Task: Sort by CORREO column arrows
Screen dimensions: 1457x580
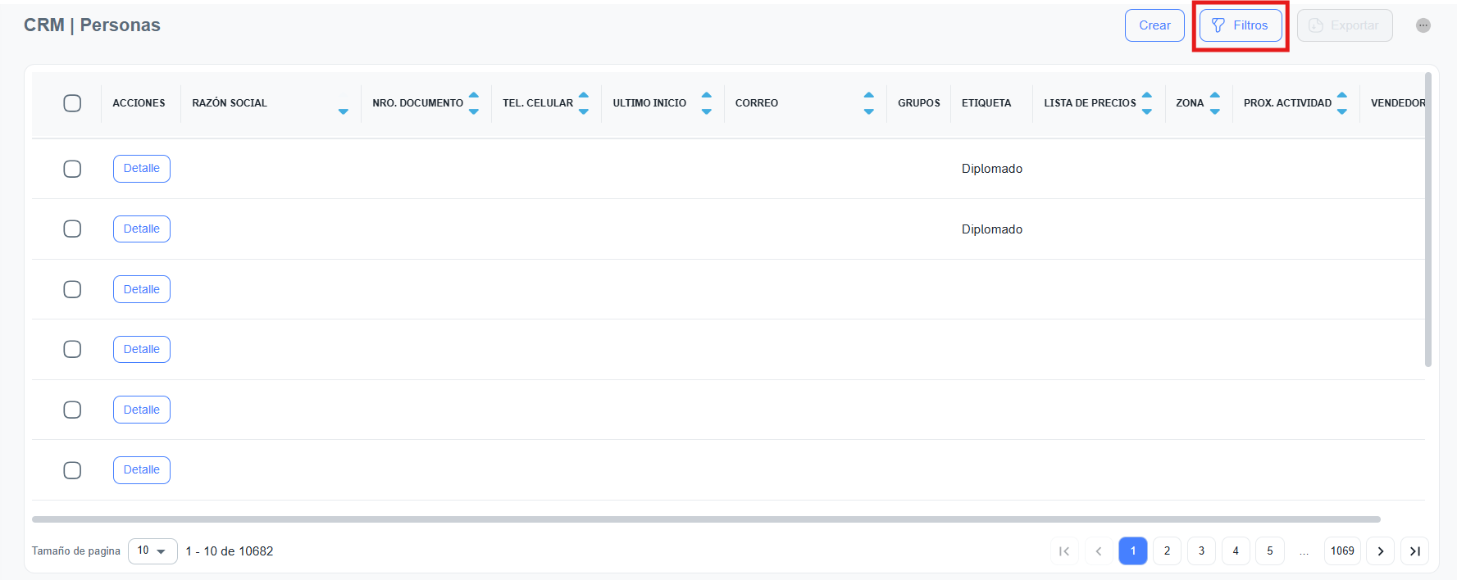Action: click(868, 103)
